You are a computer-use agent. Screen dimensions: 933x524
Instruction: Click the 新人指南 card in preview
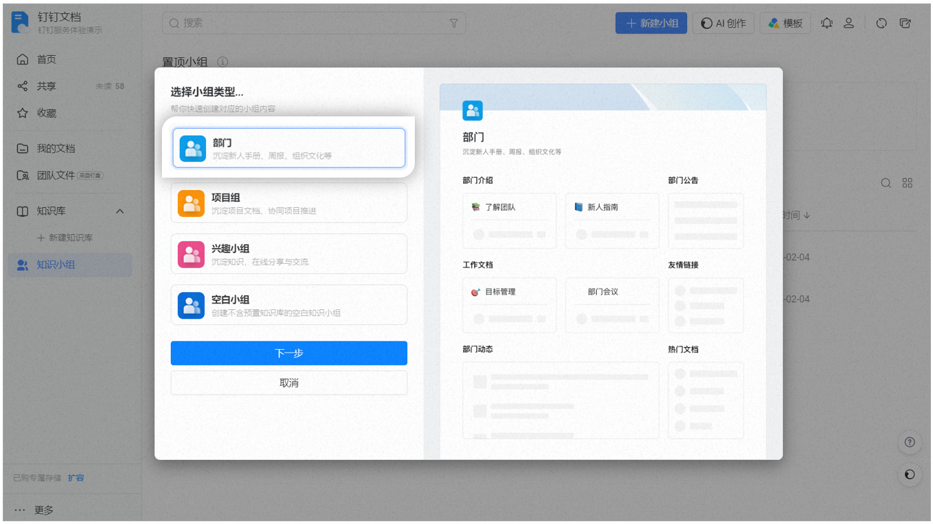[612, 220]
